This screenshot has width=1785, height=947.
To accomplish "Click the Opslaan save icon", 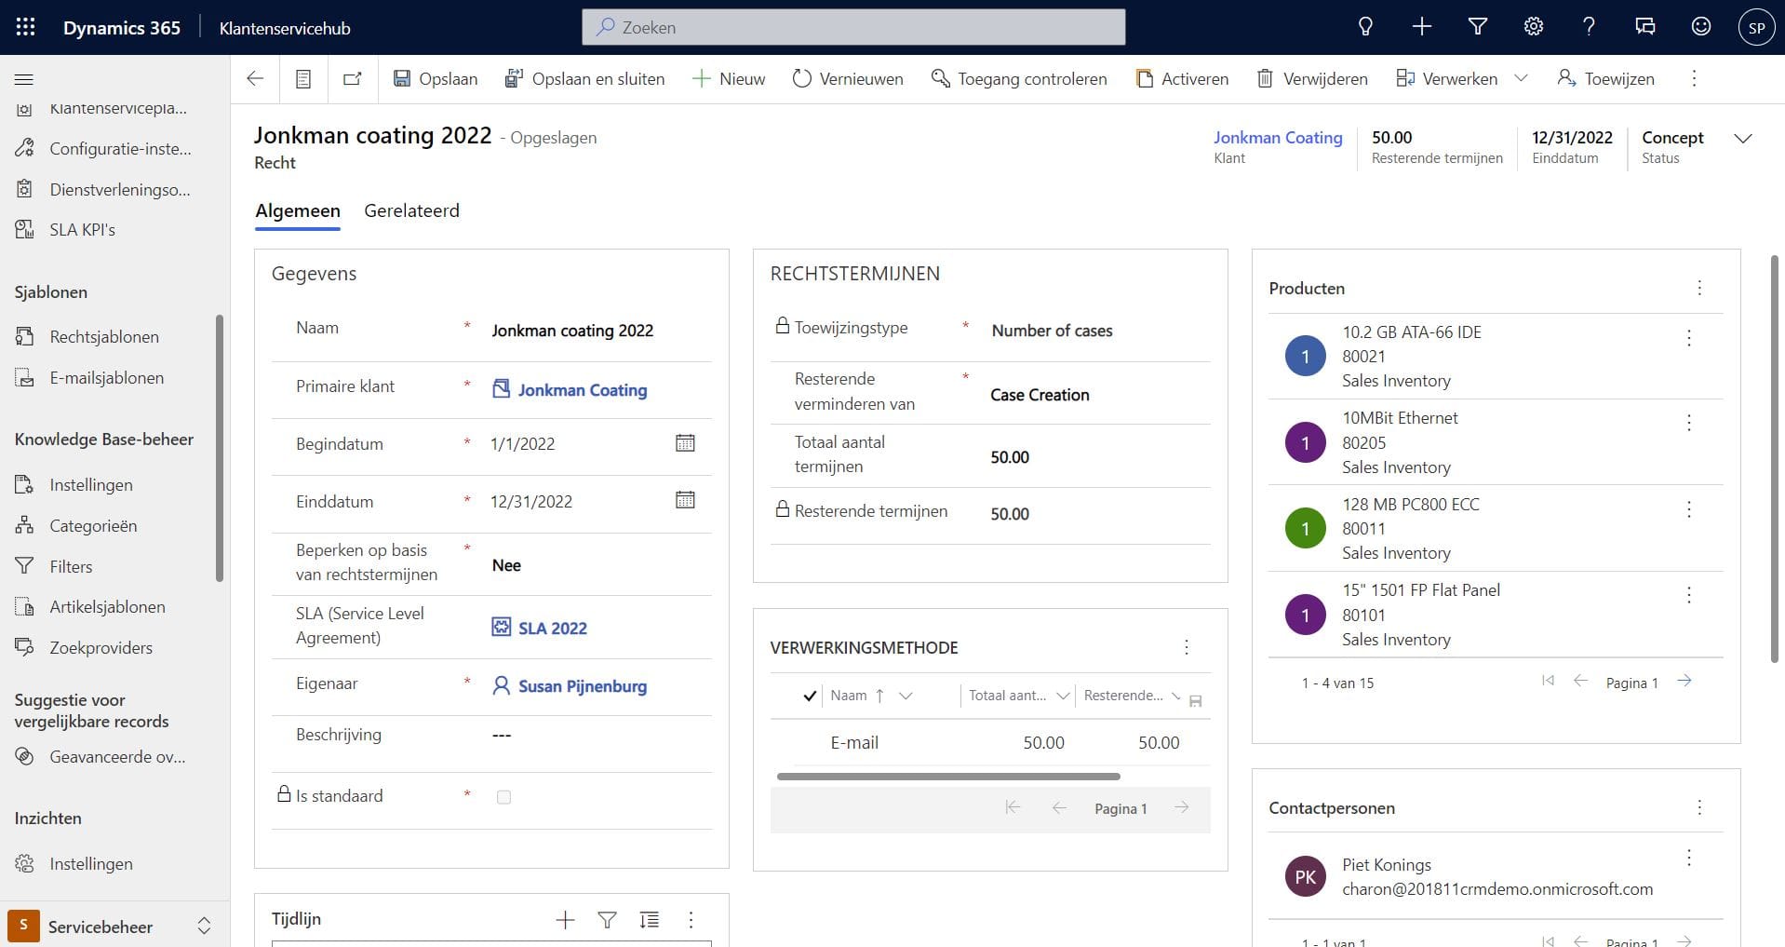I will (x=402, y=79).
